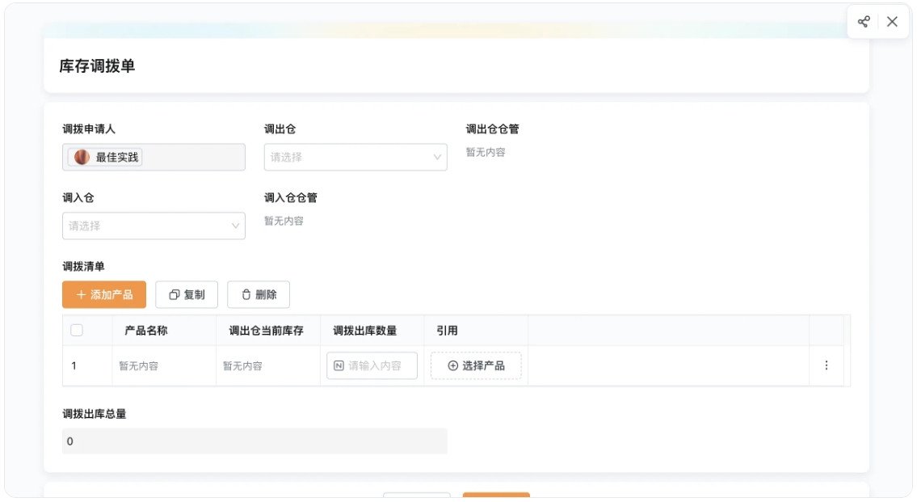Image resolution: width=917 pixels, height=502 pixels.
Task: Click the 调拨申请人 field containing 最佳实践
Action: coord(154,157)
